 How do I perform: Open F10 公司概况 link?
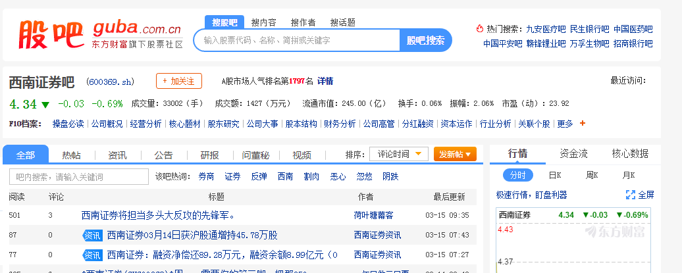[x=107, y=124]
